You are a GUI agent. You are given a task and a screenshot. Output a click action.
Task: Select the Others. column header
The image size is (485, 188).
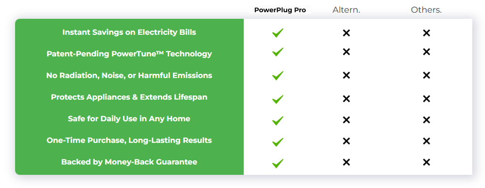coord(426,10)
